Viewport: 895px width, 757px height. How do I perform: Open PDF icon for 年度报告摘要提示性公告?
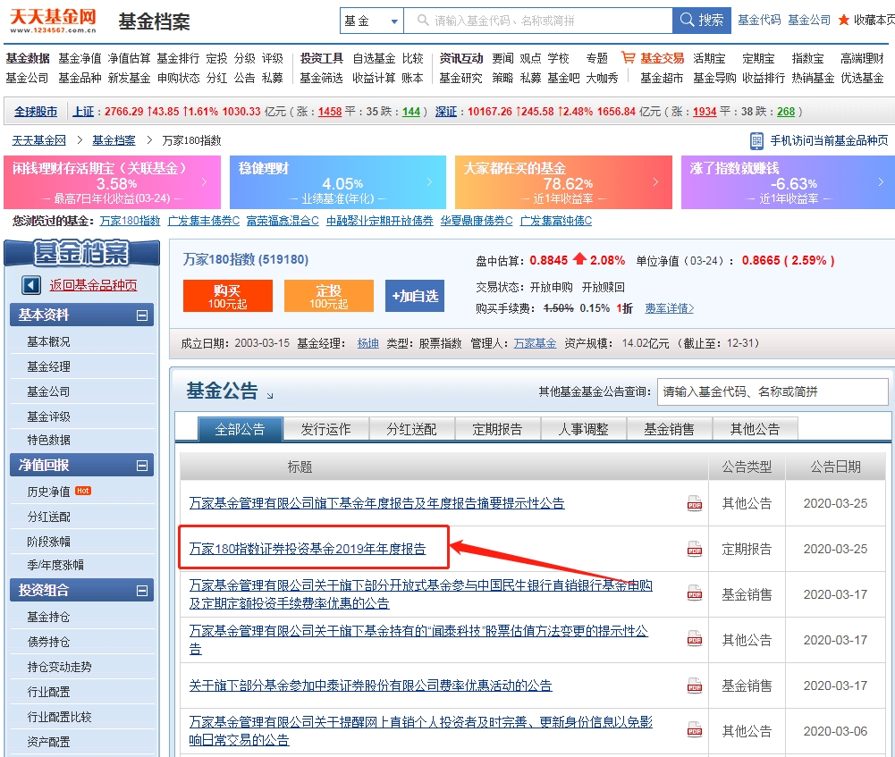[x=695, y=503]
